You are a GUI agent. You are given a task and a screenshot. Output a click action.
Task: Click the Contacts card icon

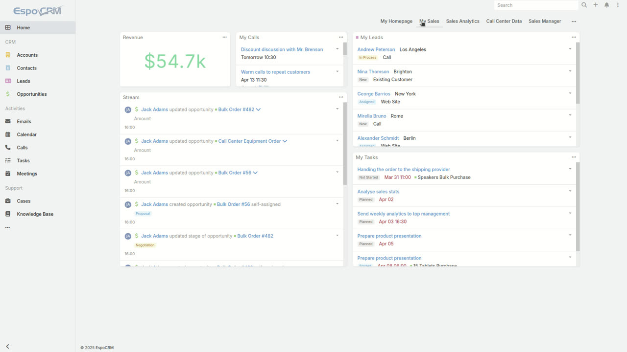(8, 68)
